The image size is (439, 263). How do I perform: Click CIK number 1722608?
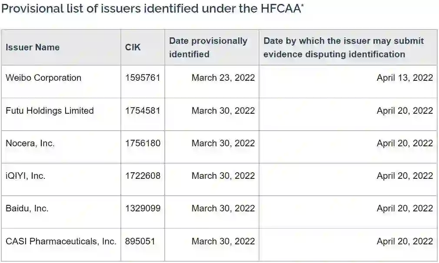pyautogui.click(x=143, y=176)
